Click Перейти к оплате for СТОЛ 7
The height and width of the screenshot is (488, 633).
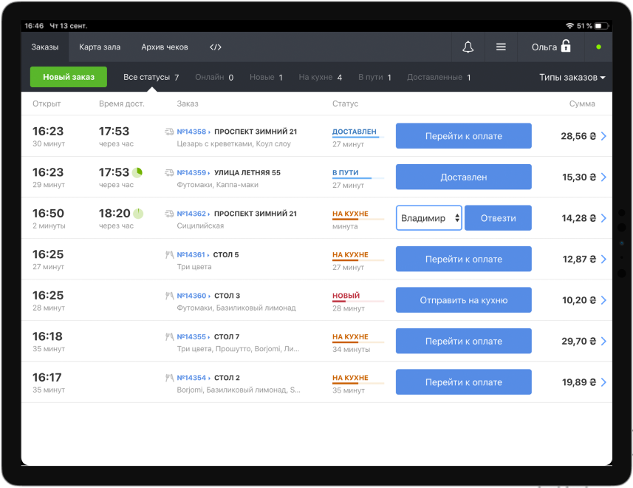click(463, 342)
